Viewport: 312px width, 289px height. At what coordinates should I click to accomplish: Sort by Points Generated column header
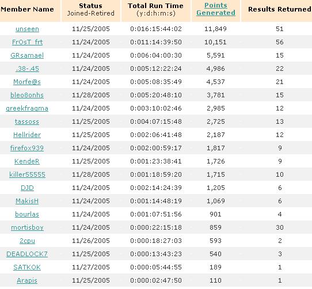(x=216, y=9)
